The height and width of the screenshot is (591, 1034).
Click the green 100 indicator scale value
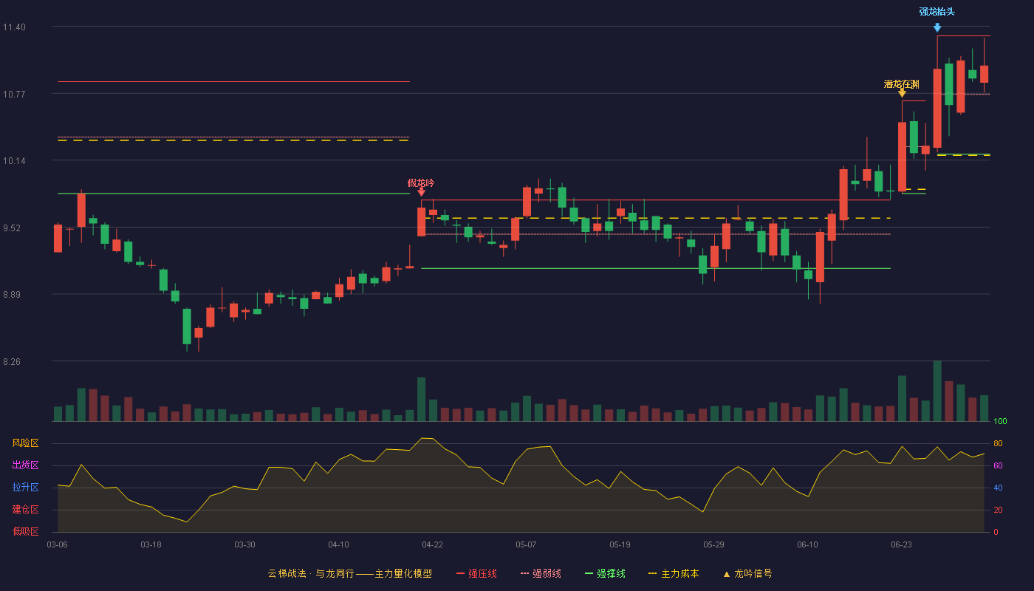(x=1000, y=422)
